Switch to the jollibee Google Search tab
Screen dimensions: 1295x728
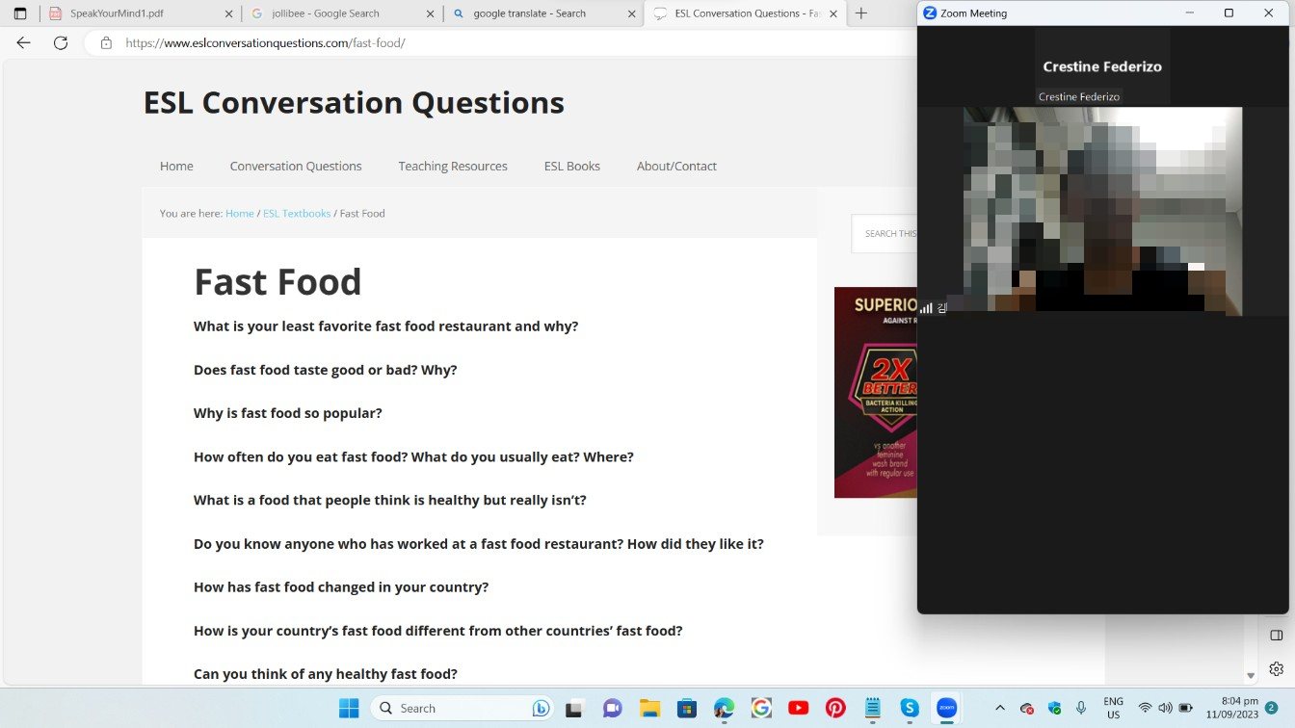341,13
